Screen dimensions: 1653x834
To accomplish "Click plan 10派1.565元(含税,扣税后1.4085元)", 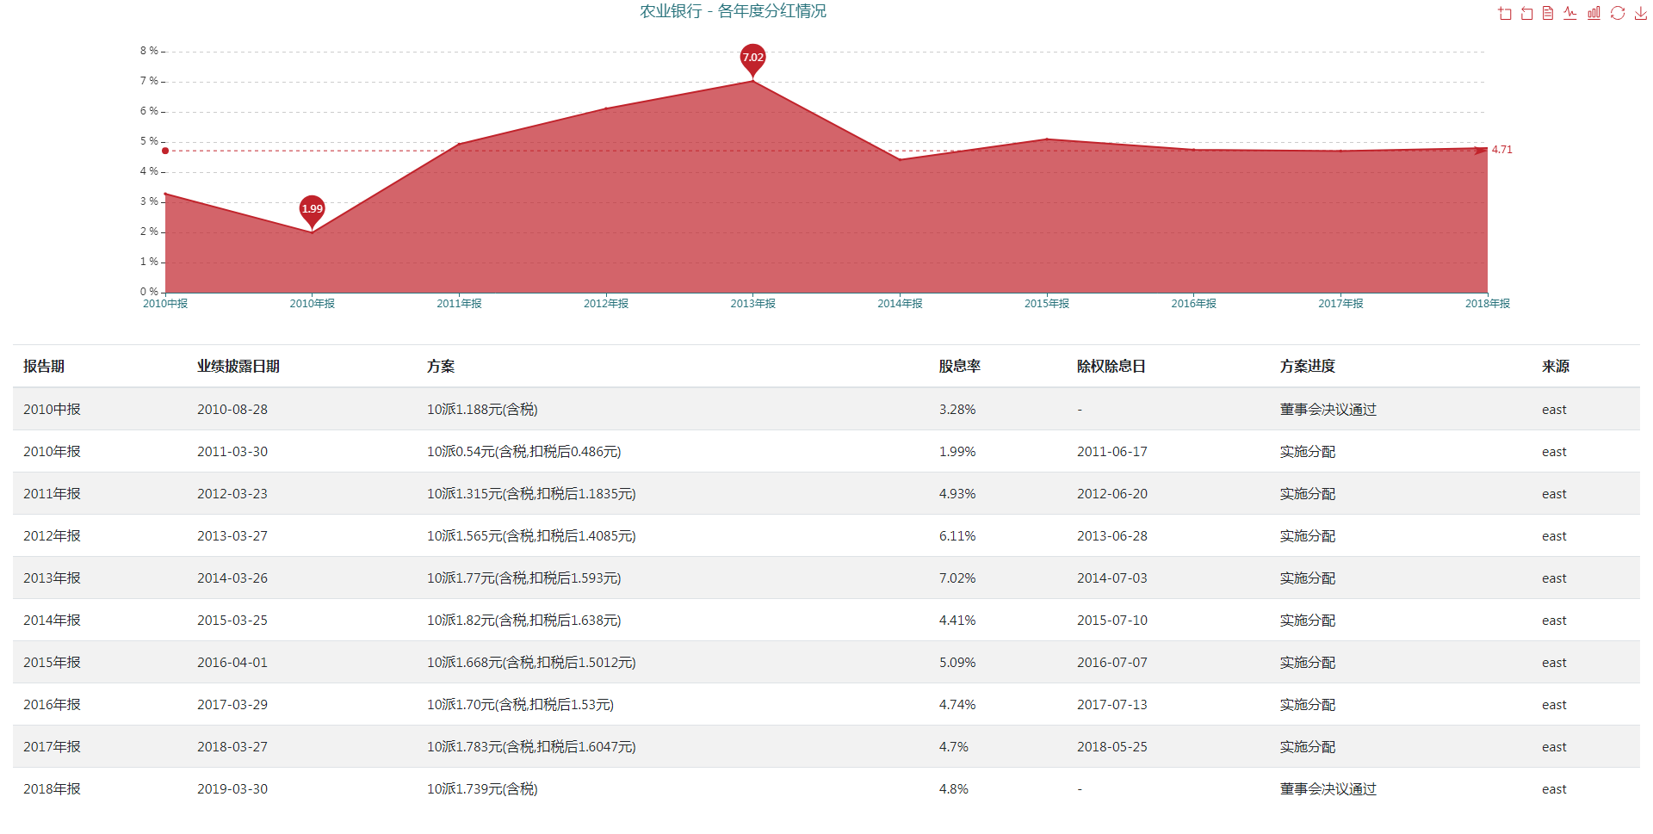I will tap(531, 536).
